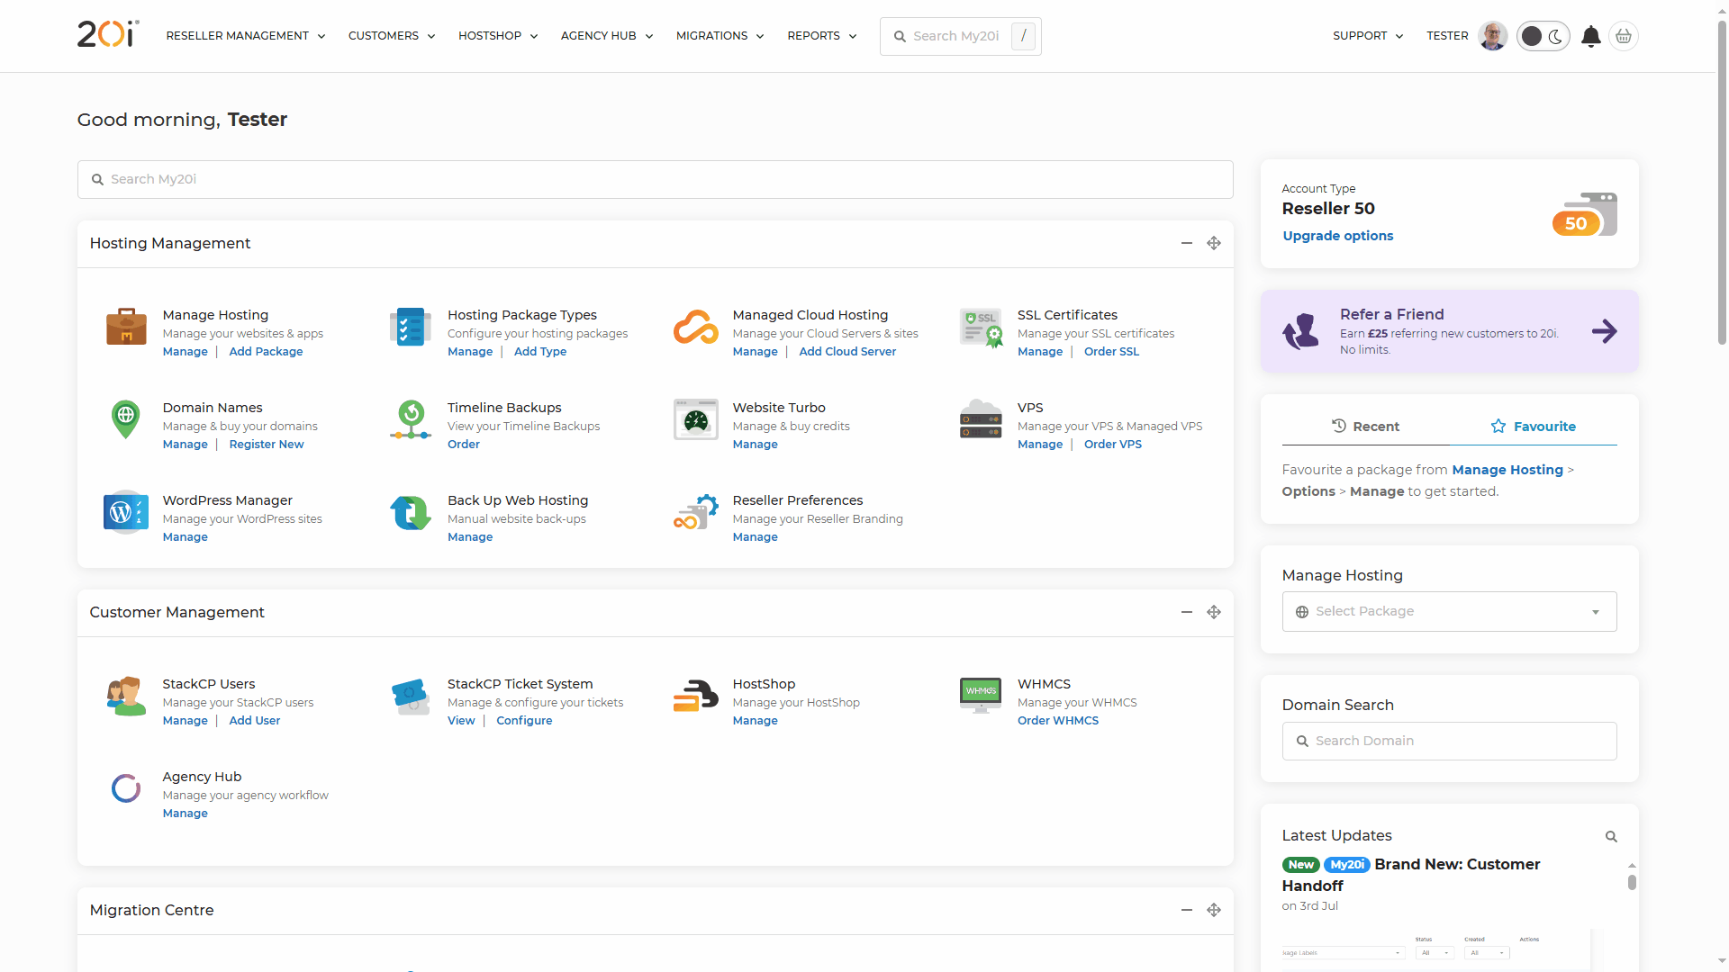Viewport: 1729px width, 972px height.
Task: Click Upgrade options link
Action: 1337,235
